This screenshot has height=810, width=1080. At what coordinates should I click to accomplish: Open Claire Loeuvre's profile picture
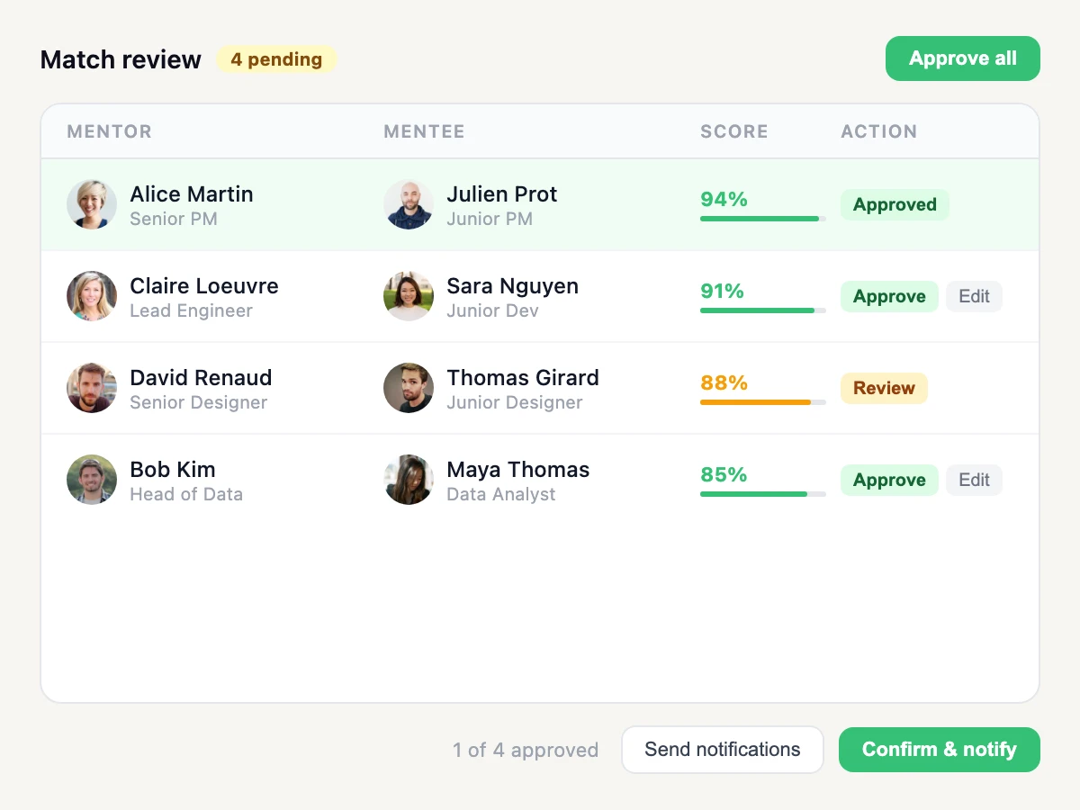[92, 296]
